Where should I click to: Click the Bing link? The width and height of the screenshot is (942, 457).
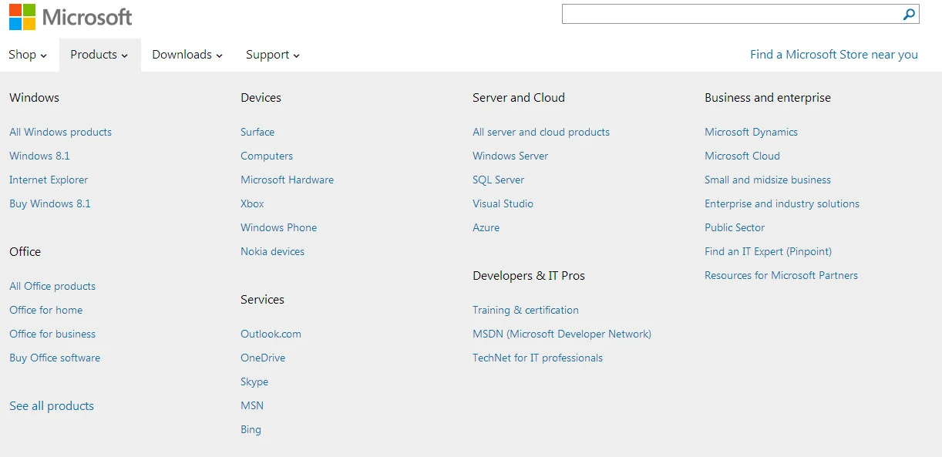(251, 429)
